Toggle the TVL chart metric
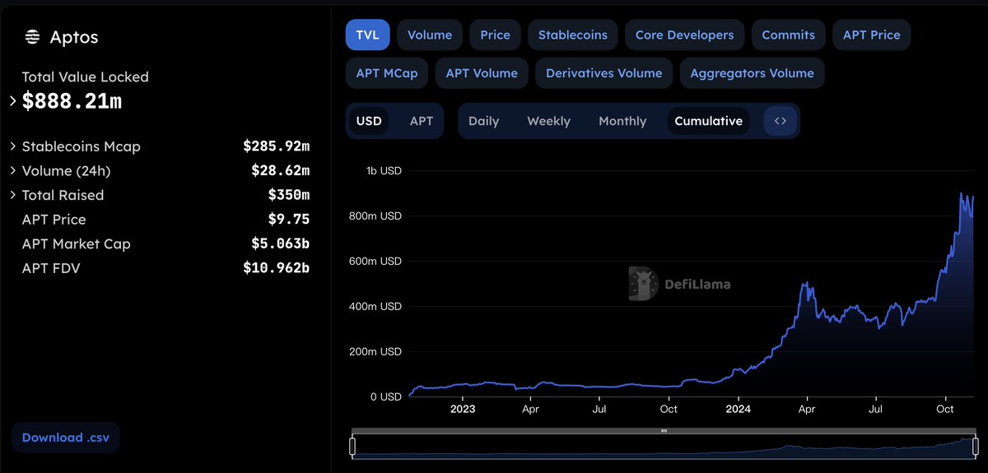 coord(368,35)
